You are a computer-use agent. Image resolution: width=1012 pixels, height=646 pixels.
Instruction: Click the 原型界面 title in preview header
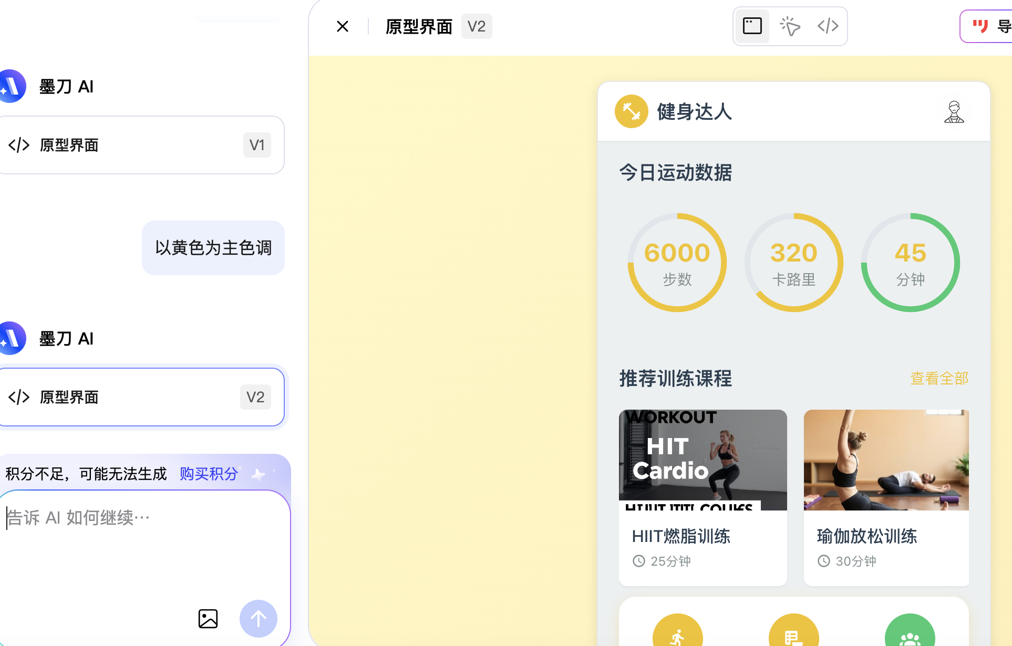pos(419,26)
